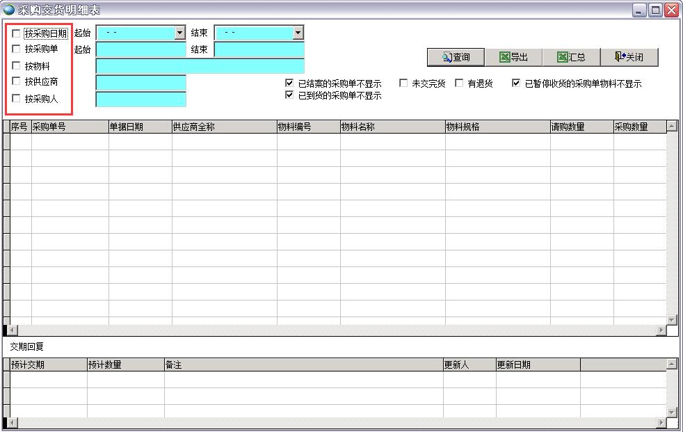Click the globe icon in title bar

(9, 10)
